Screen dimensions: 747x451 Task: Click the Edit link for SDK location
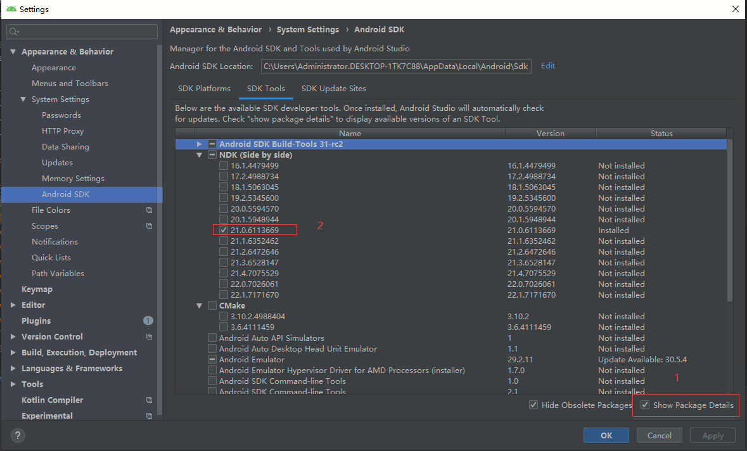point(548,66)
